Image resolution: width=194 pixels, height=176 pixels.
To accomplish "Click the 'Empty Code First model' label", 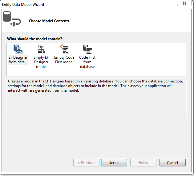I will (64, 60).
